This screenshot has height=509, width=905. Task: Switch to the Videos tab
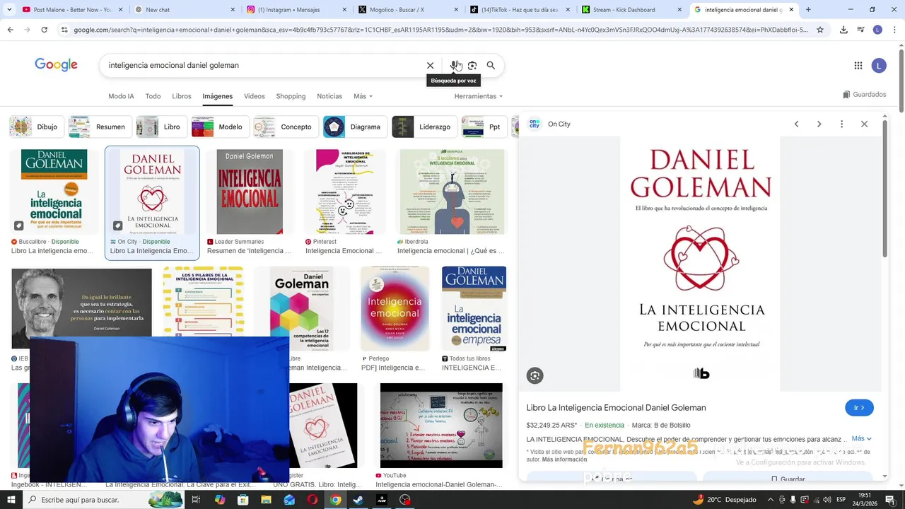pos(255,96)
